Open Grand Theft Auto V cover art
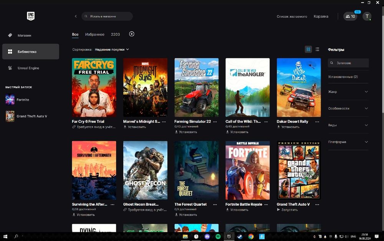Screen dimensions: 384x241 [x=299, y=170]
